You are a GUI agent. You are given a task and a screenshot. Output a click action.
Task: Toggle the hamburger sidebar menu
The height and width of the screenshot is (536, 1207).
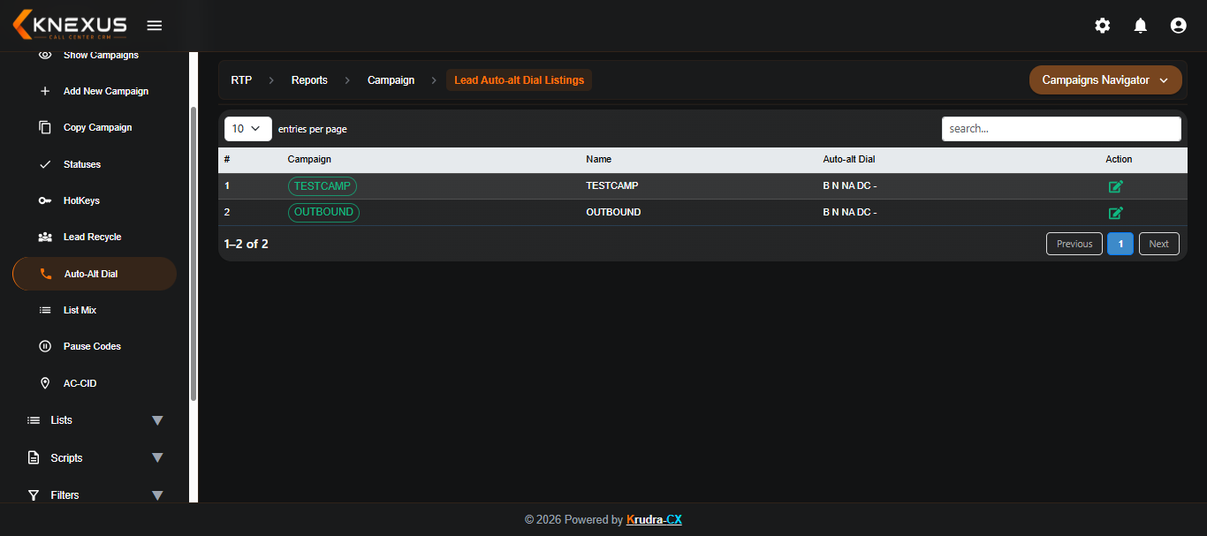tap(154, 26)
